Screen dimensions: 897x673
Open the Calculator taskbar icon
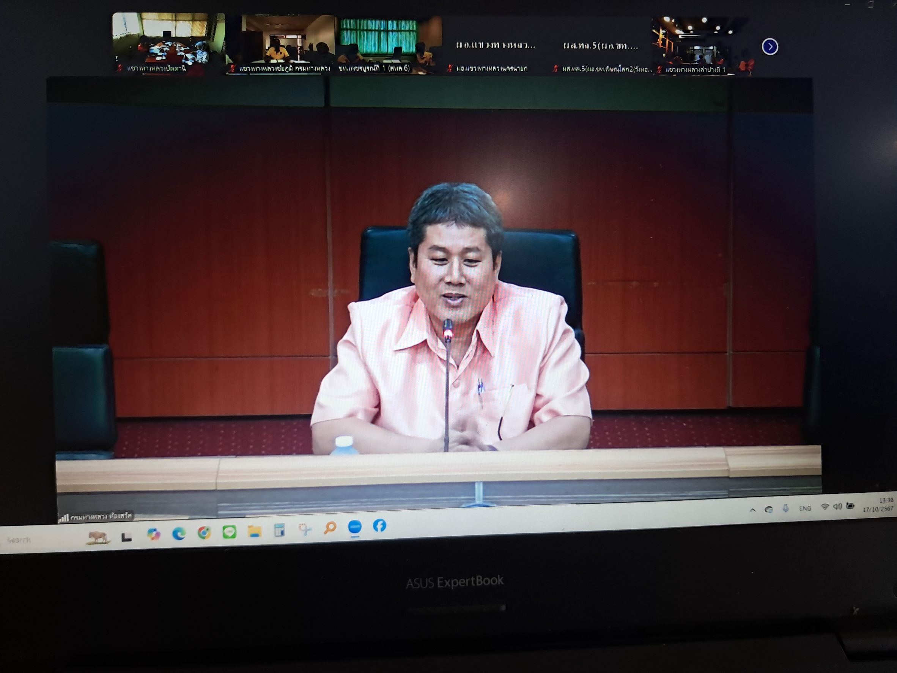click(279, 530)
